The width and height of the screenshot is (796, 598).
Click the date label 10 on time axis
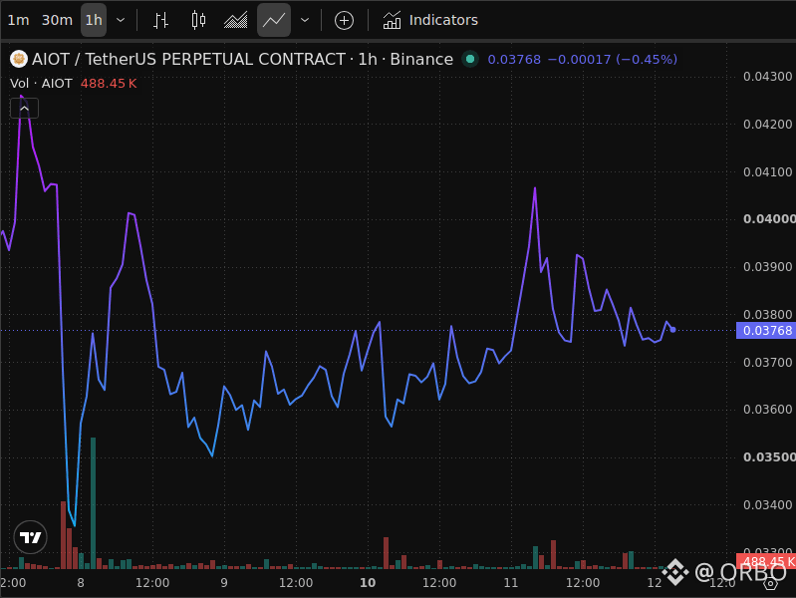(x=368, y=583)
